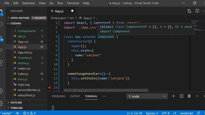Open setupTests.js in the explorer

pyautogui.click(x=27, y=95)
